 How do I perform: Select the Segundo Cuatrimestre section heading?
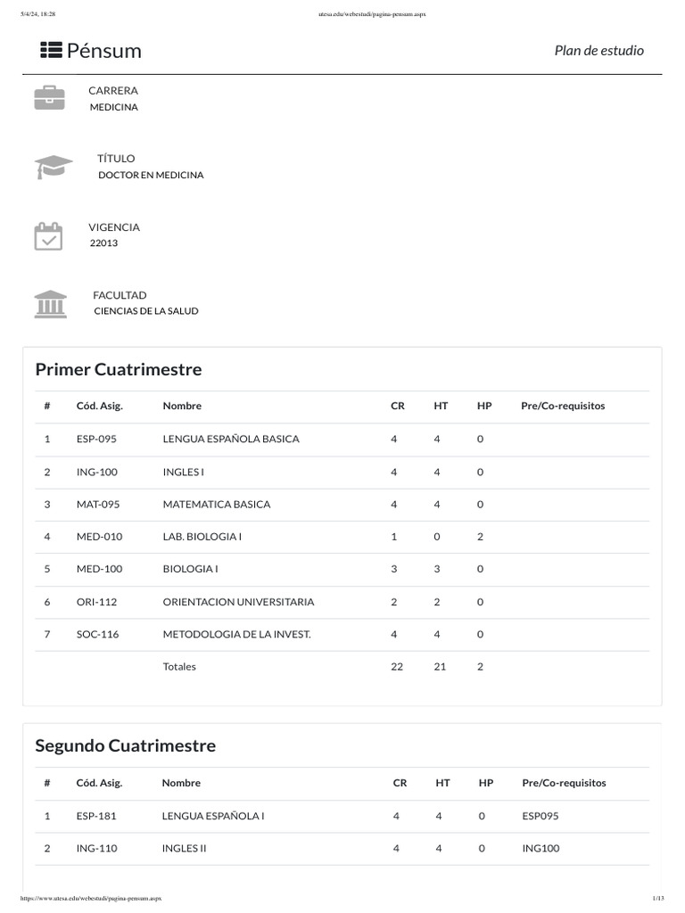tap(125, 745)
